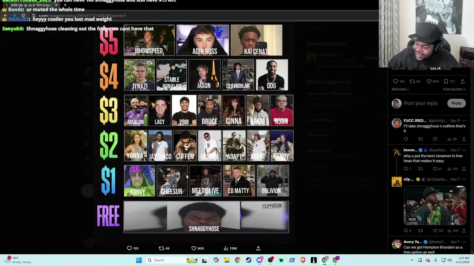
Task: Like FUCC JRED's comment
Action: (x=435, y=139)
